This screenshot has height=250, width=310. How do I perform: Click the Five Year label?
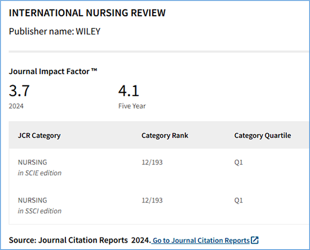coord(132,106)
